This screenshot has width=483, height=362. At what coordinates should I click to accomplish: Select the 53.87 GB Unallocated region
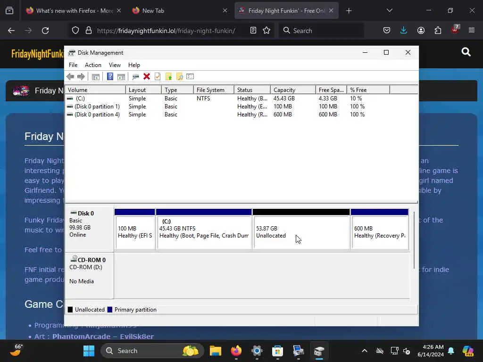pos(301,230)
